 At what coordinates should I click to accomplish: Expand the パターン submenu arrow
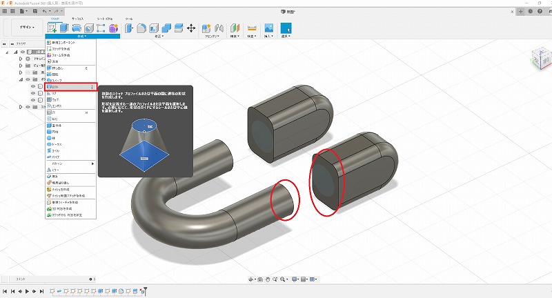pos(93,163)
